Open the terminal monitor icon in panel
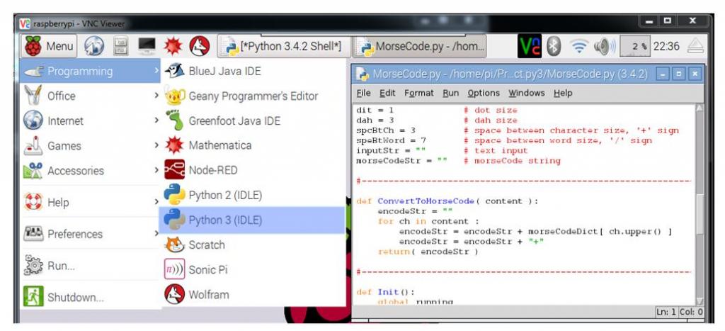Viewport: 725px width, 331px height. point(147,46)
